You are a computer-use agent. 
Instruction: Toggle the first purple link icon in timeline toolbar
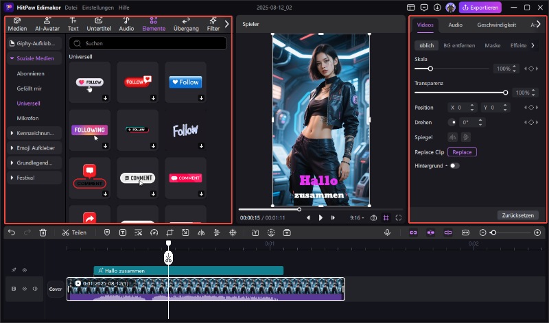coord(413,232)
